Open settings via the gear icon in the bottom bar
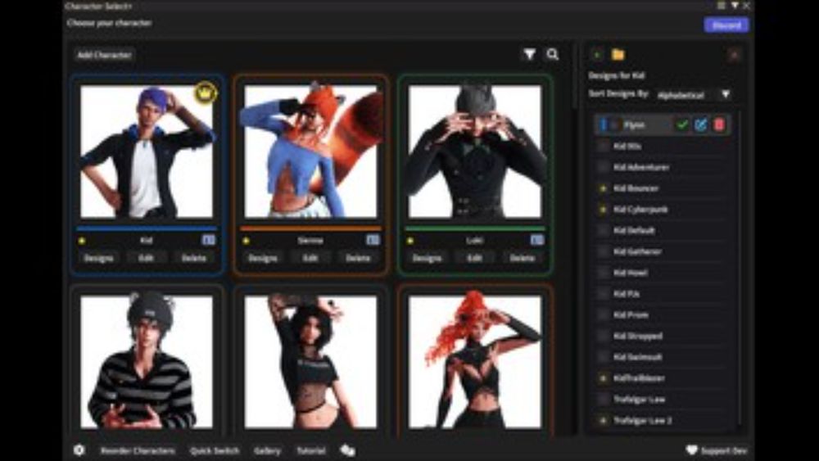This screenshot has width=819, height=461. point(79,450)
